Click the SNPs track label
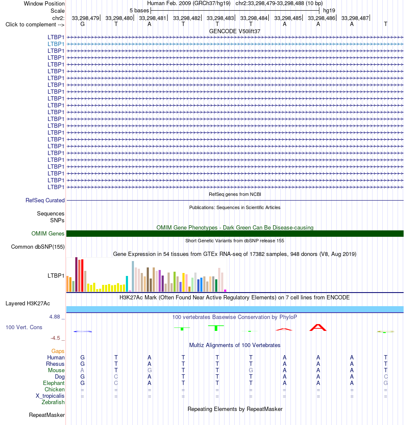 pyautogui.click(x=57, y=220)
